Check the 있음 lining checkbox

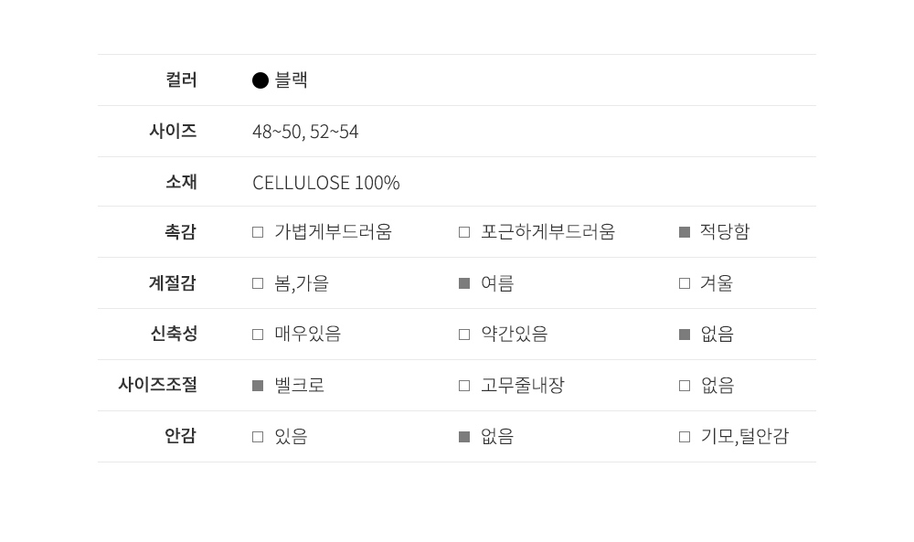point(258,437)
